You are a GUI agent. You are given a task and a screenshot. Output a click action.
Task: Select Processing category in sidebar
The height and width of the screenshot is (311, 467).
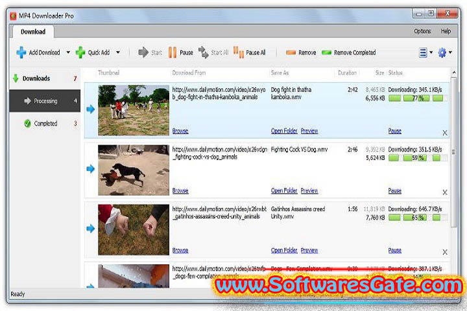[45, 101]
